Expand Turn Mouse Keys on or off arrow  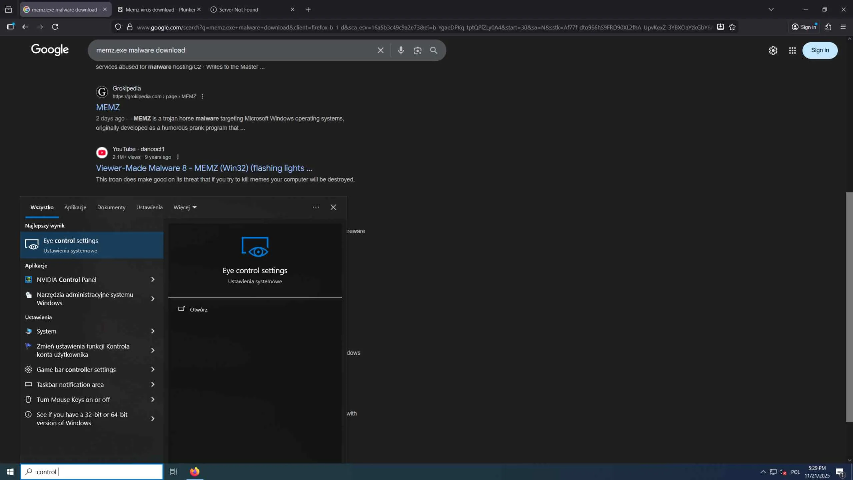coord(153,399)
